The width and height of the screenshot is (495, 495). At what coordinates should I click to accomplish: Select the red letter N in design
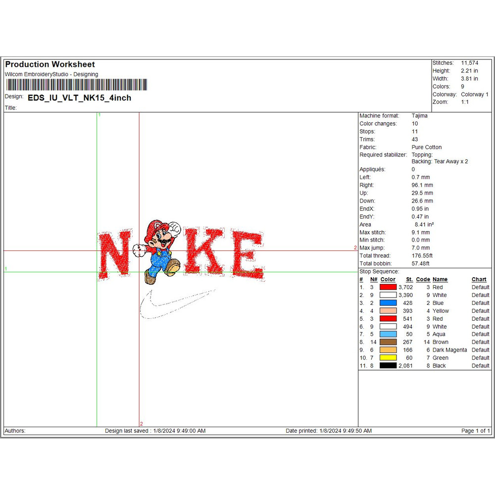(x=117, y=254)
